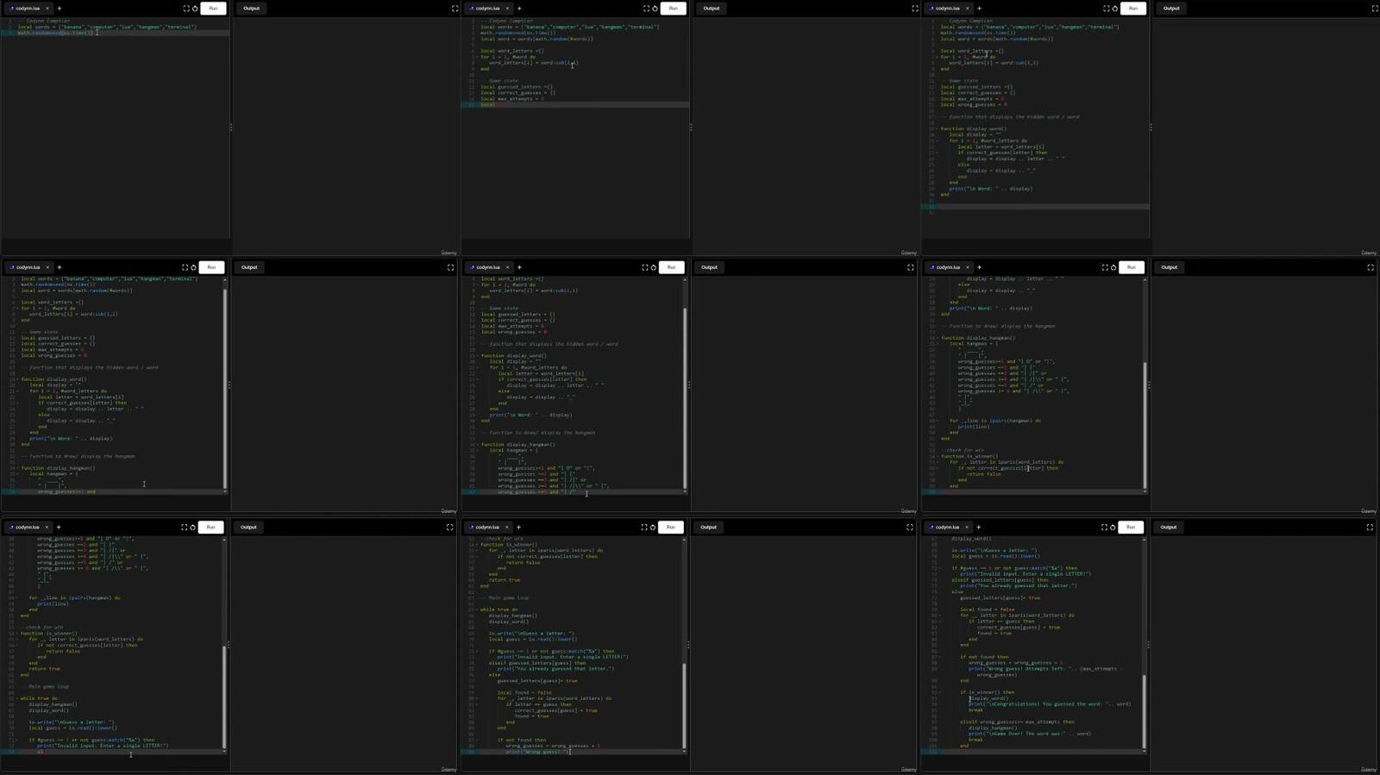
Task: Reset the code in the bottom-right panel
Action: click(x=1113, y=527)
